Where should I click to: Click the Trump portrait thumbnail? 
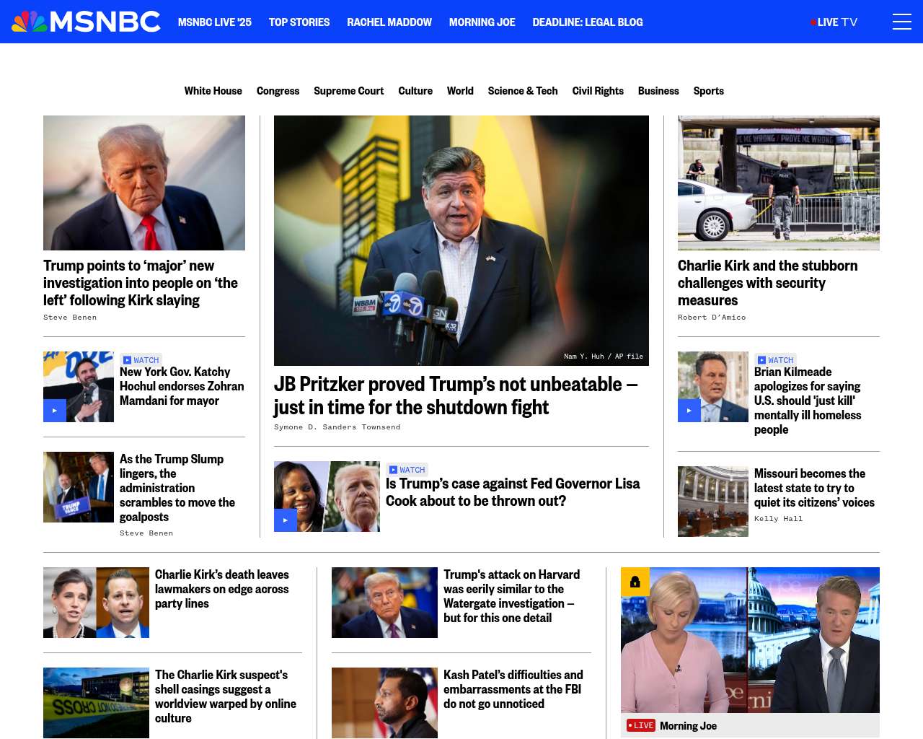click(144, 183)
